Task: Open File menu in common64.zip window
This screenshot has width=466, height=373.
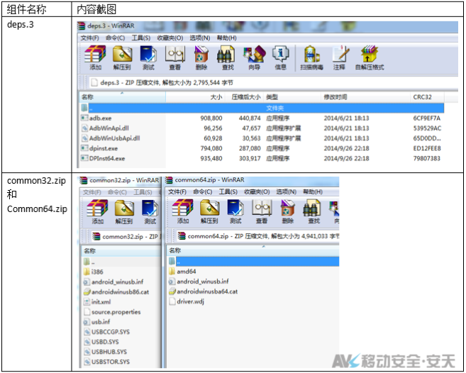Action: click(177, 192)
